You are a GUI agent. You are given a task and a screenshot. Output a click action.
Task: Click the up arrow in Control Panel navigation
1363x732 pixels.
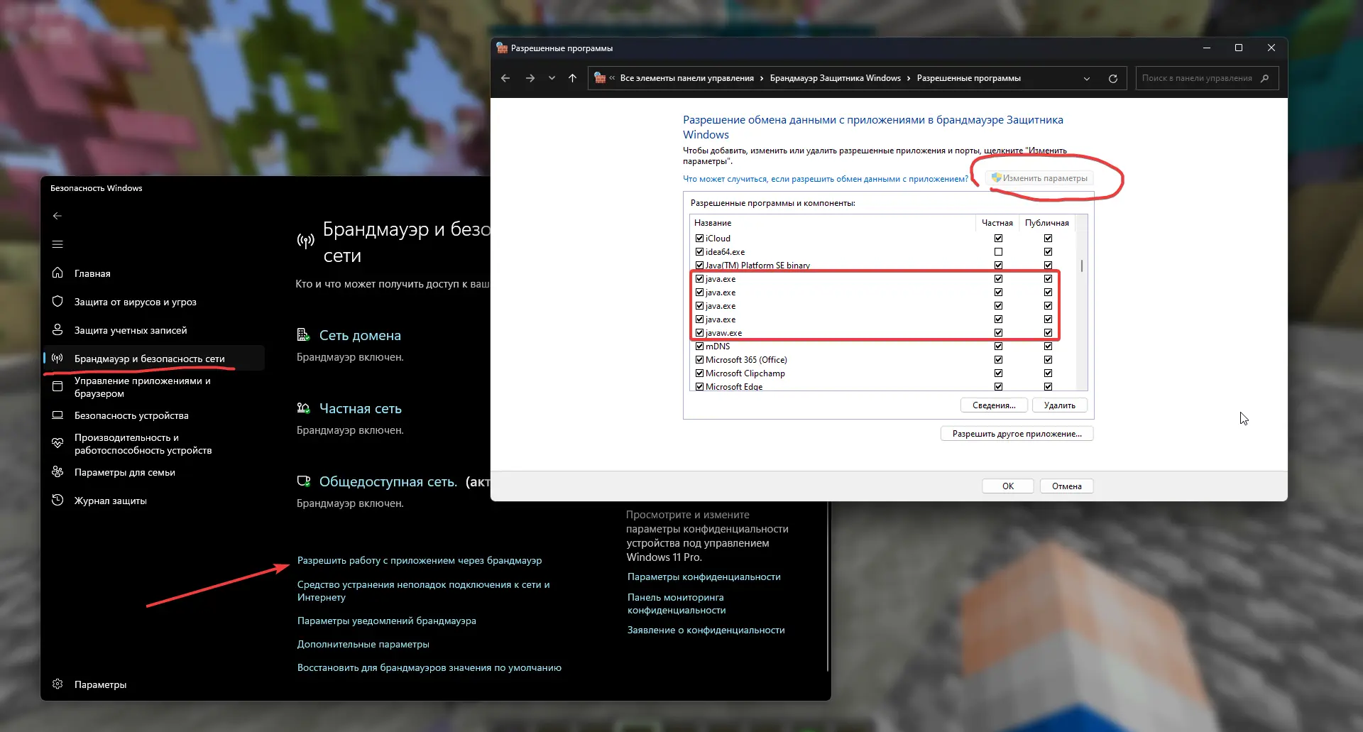coord(572,78)
